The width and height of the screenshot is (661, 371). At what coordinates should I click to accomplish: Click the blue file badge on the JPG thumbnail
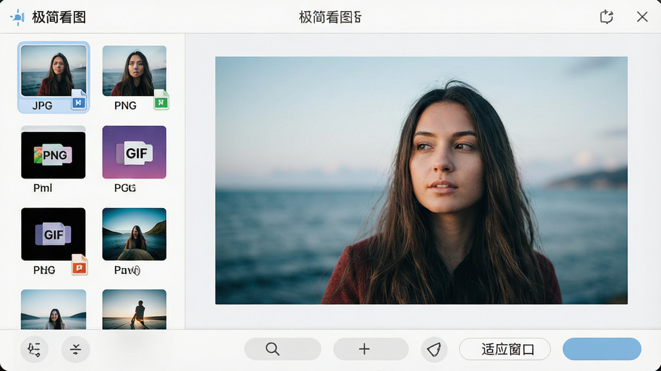point(79,100)
